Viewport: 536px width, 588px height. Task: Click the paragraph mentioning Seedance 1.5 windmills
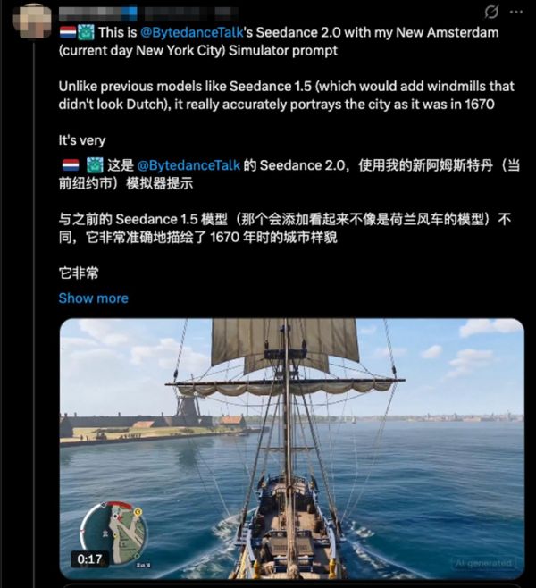pyautogui.click(x=287, y=96)
